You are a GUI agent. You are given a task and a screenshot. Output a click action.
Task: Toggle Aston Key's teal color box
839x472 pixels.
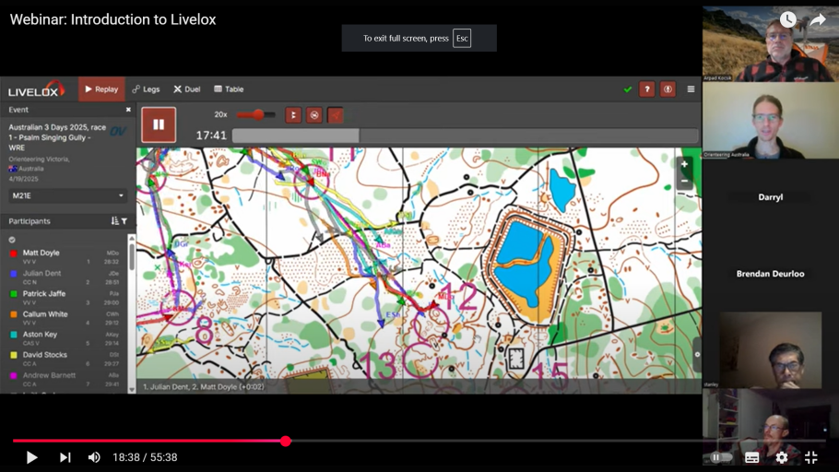[x=14, y=335]
